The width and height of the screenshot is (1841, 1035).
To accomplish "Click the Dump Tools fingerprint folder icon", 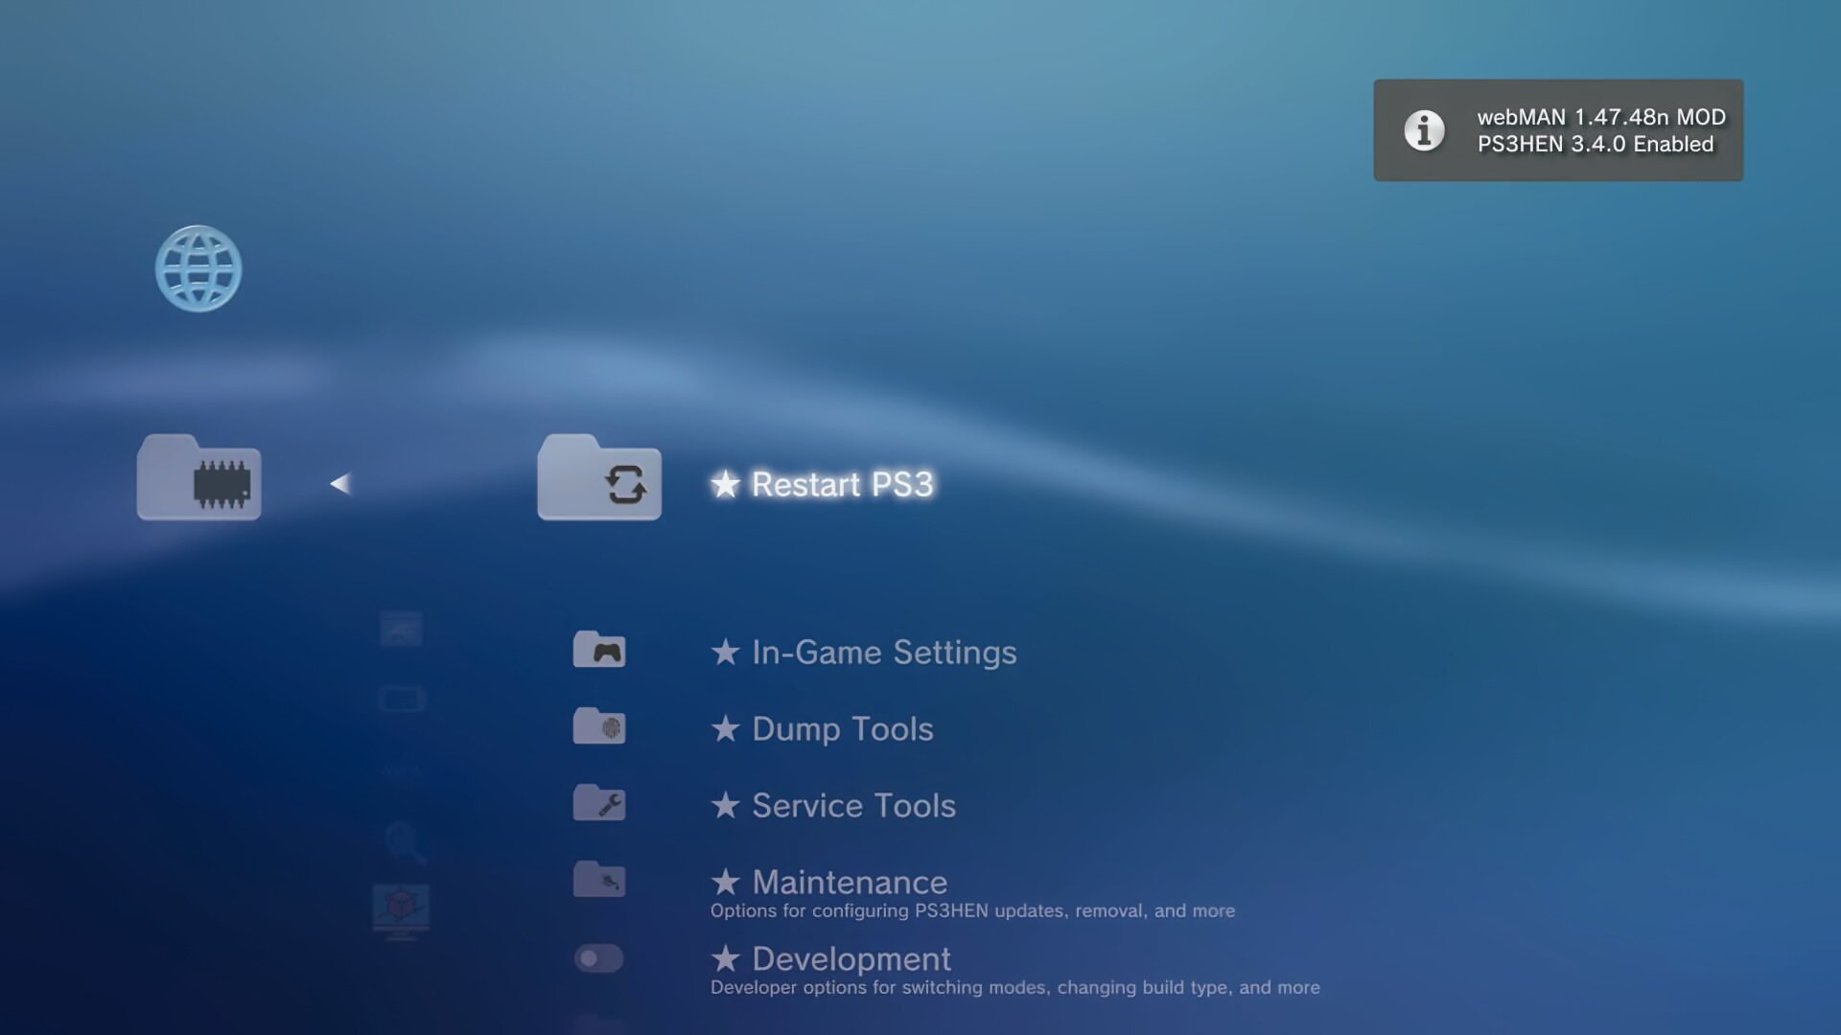I will (599, 726).
